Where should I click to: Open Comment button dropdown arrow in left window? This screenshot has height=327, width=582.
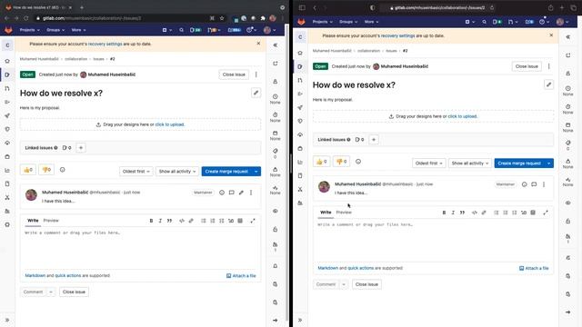click(x=51, y=292)
